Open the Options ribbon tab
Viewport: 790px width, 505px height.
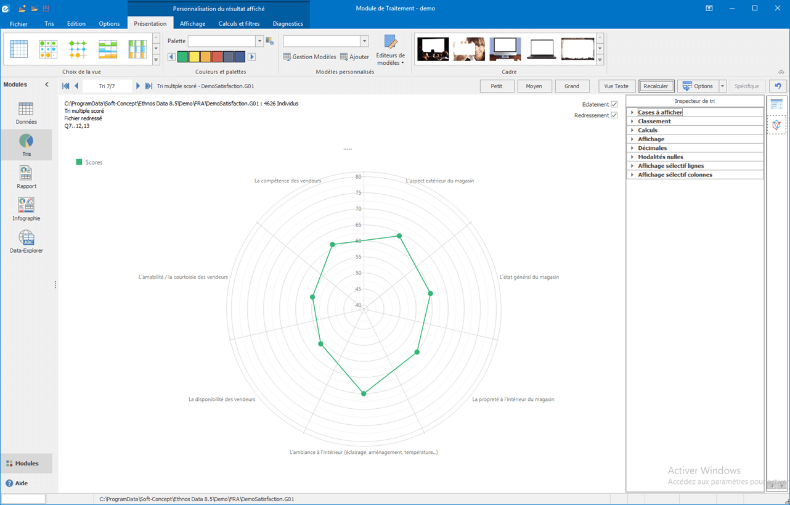pos(109,24)
